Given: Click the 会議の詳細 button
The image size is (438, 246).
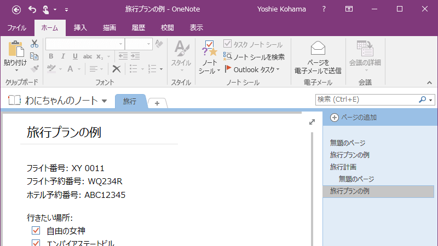Looking at the screenshot, I should point(365,56).
